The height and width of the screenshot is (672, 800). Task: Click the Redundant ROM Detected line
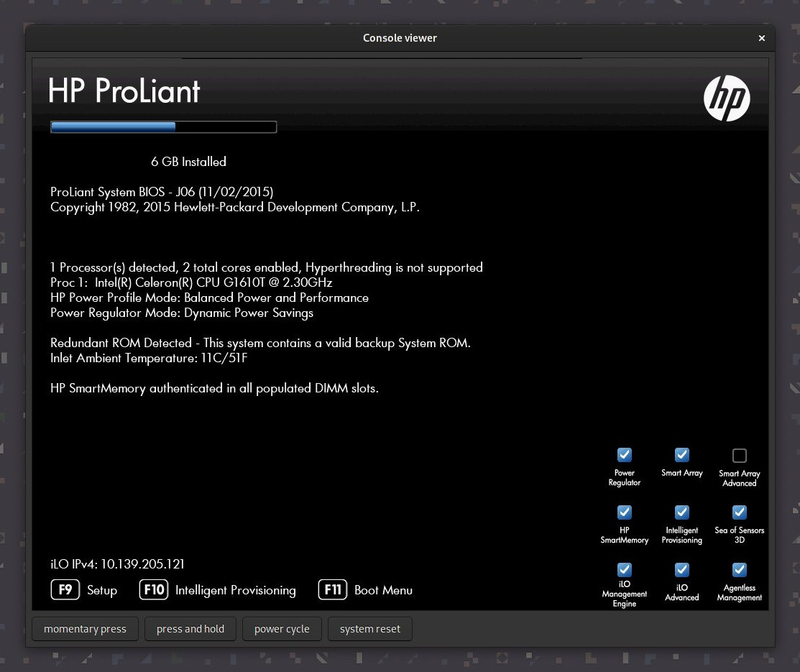pyautogui.click(x=260, y=343)
